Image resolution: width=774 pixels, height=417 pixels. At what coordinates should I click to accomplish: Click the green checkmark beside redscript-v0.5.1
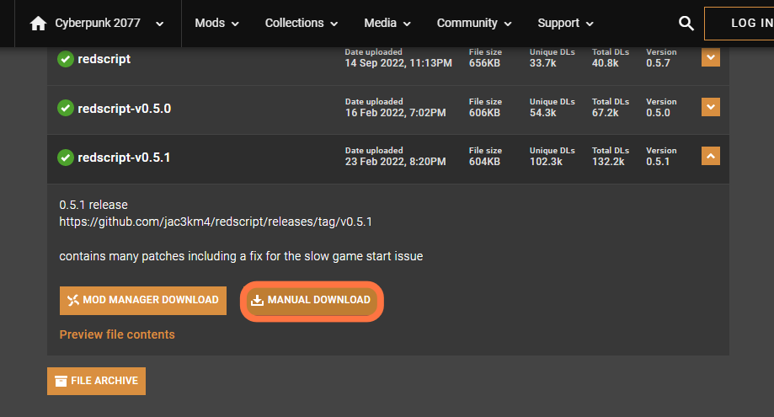[x=66, y=158]
